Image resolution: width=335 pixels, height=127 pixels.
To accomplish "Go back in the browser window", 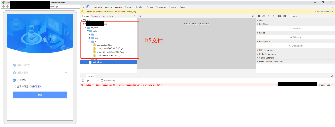I will tap(4, 7).
